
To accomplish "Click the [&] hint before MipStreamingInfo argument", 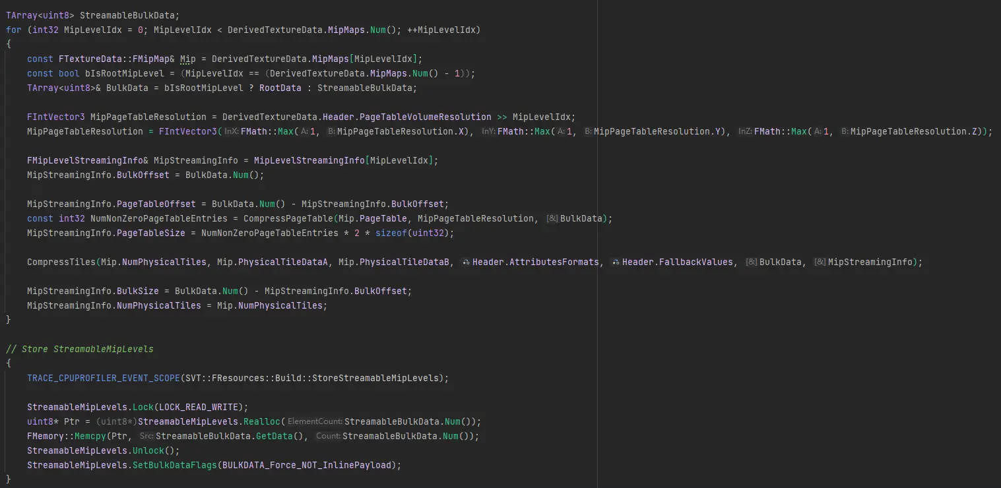I will click(820, 262).
